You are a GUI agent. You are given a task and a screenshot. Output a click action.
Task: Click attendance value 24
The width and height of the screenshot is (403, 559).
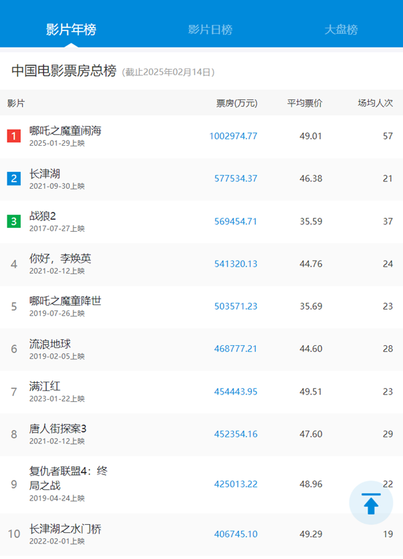388,263
